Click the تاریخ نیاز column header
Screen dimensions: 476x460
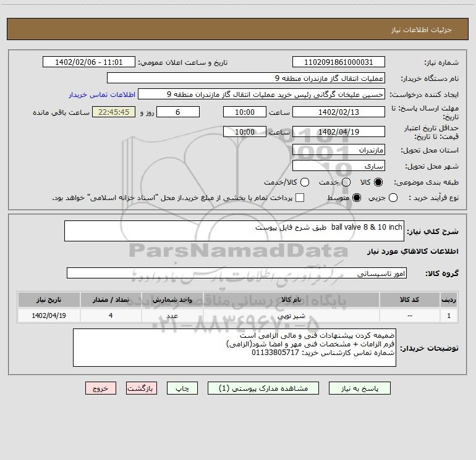(x=49, y=299)
